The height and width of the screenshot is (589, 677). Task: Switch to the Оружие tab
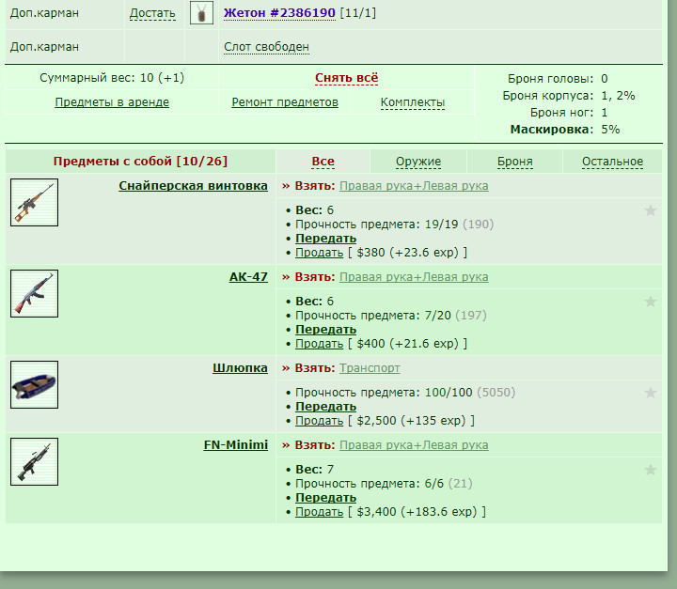pyautogui.click(x=418, y=162)
